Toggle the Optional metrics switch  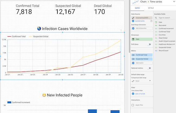click(149, 68)
